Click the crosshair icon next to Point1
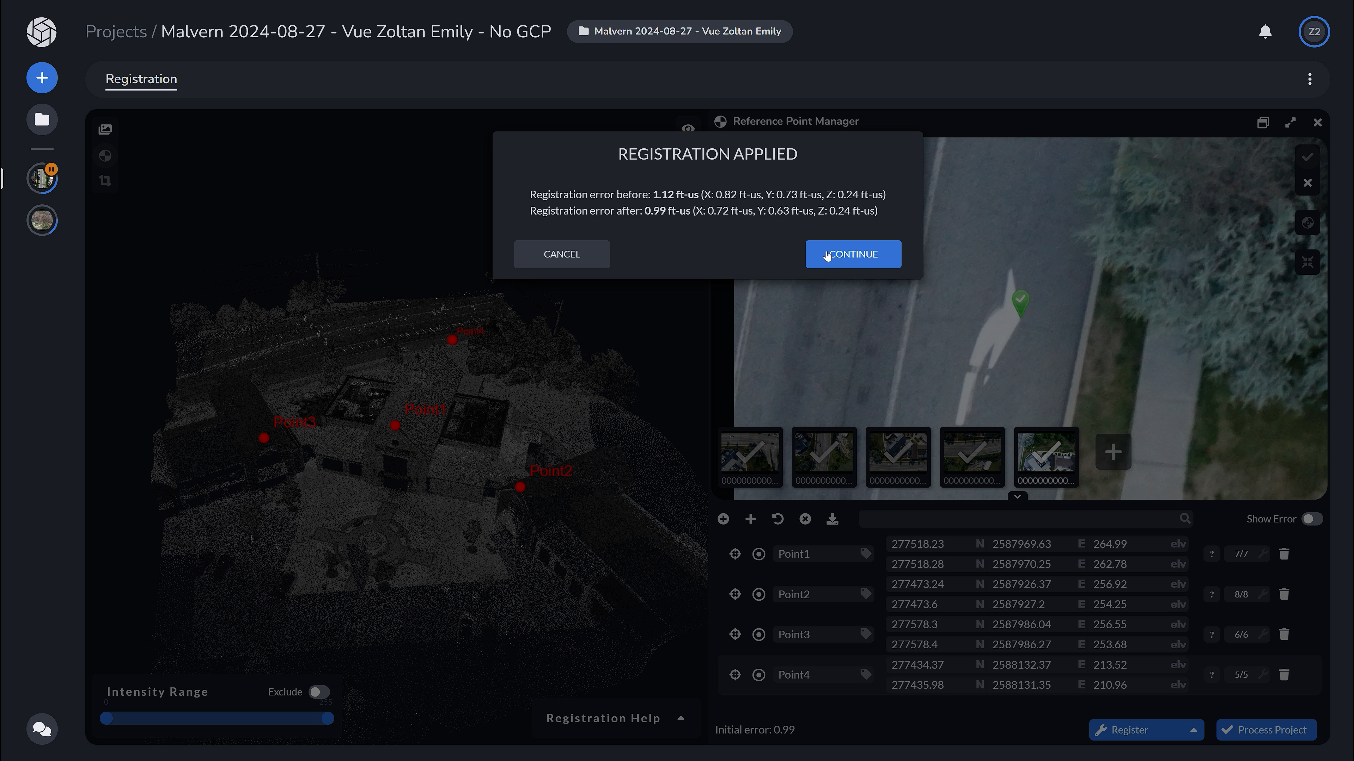This screenshot has height=761, width=1354. click(x=735, y=553)
